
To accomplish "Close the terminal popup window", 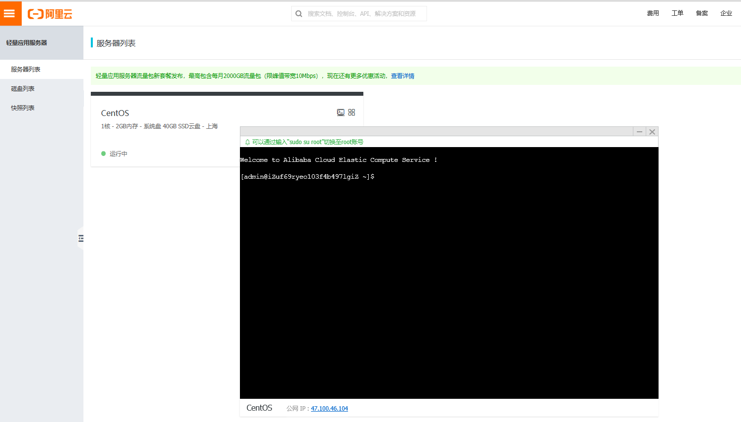I will coord(652,132).
